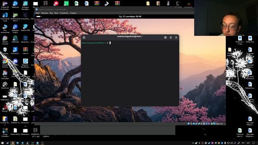Open the Справка menu in VirtualBox
258x145 pixels.
[73, 13]
